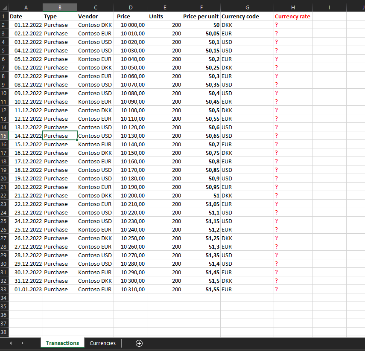365x351 pixels.
Task: Select Vendor cell in row 6
Action: pyautogui.click(x=96, y=59)
